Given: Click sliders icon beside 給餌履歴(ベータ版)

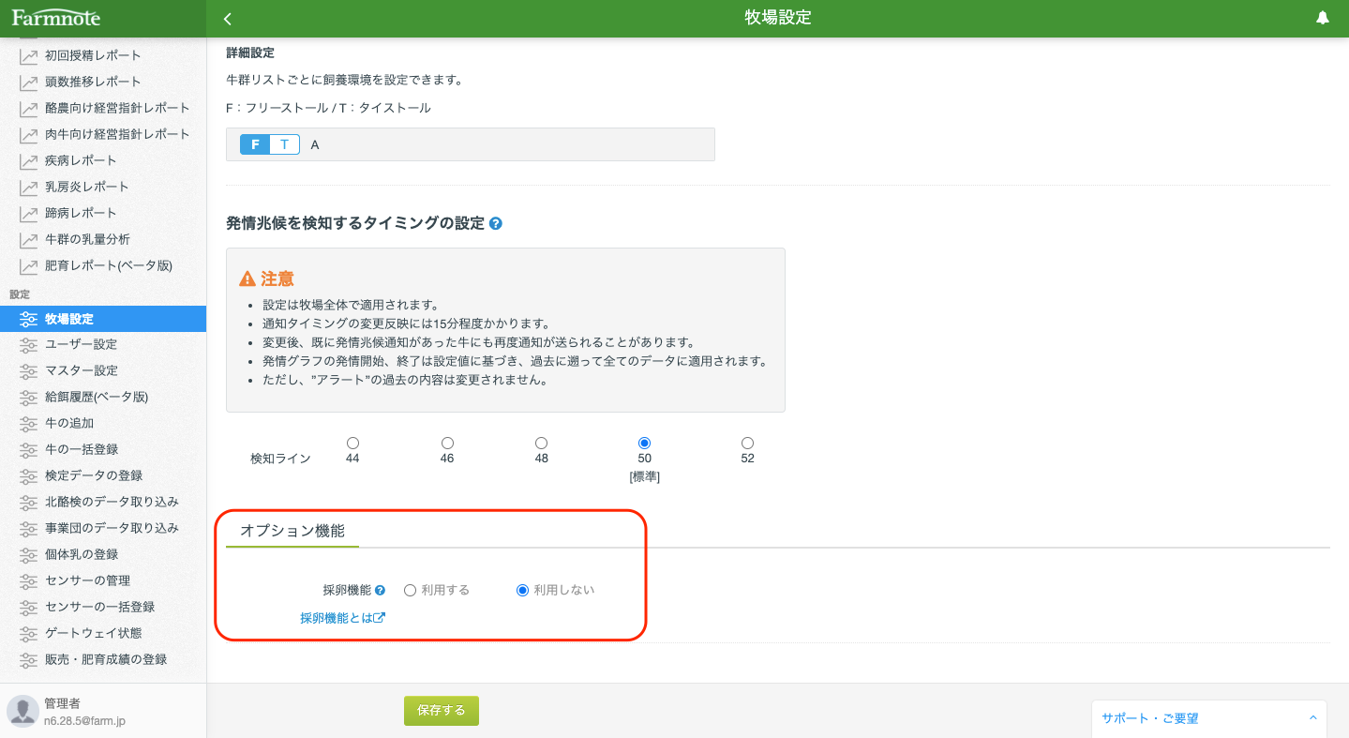Looking at the screenshot, I should (28, 397).
